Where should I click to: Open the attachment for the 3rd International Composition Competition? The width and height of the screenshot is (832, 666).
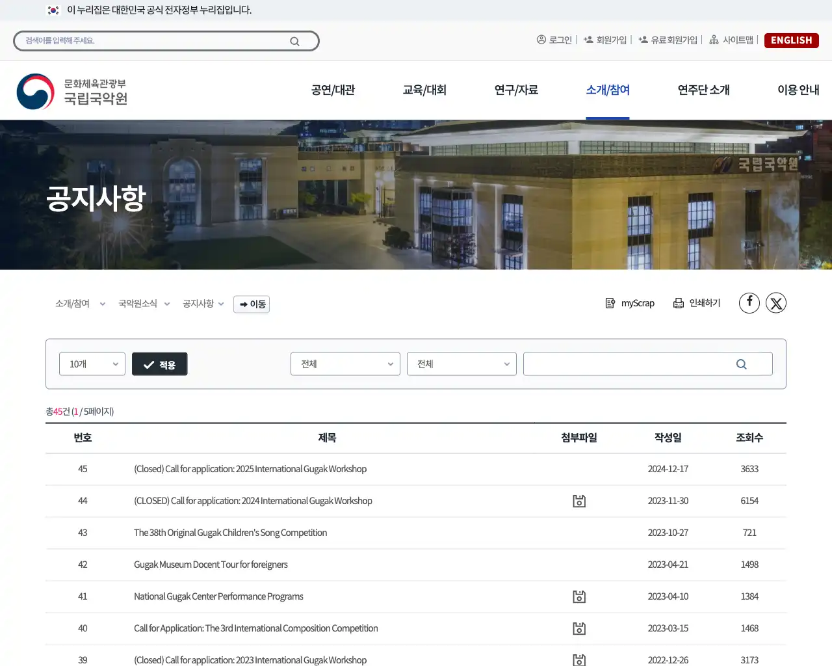tap(579, 628)
